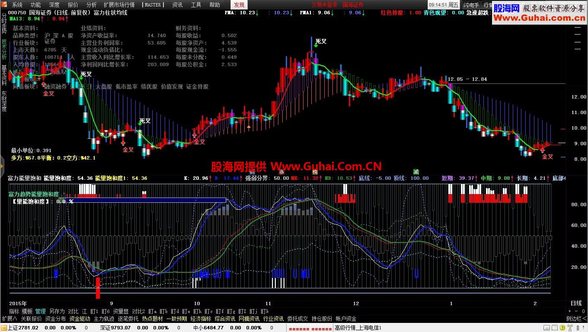Click the 死叉 marker near the chart peak
Image resolution: width=588 pixels, height=332 pixels.
coord(321,41)
